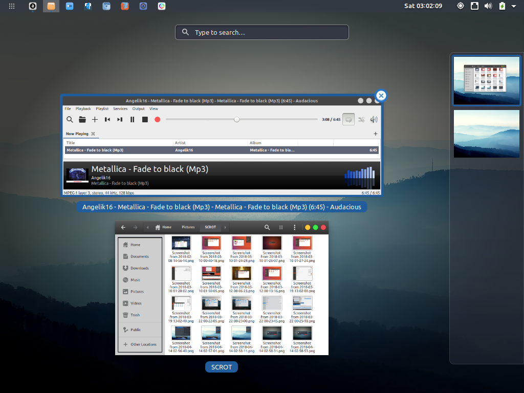Open Trash in the Files sidebar
Screen dimensions: 524x393
point(140,315)
